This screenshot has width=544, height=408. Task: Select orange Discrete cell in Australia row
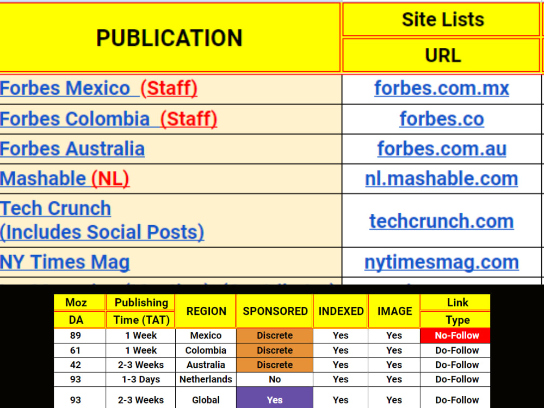pos(274,365)
